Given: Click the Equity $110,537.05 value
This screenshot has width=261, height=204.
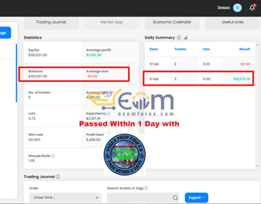Looking at the screenshot, I should pos(38,55).
